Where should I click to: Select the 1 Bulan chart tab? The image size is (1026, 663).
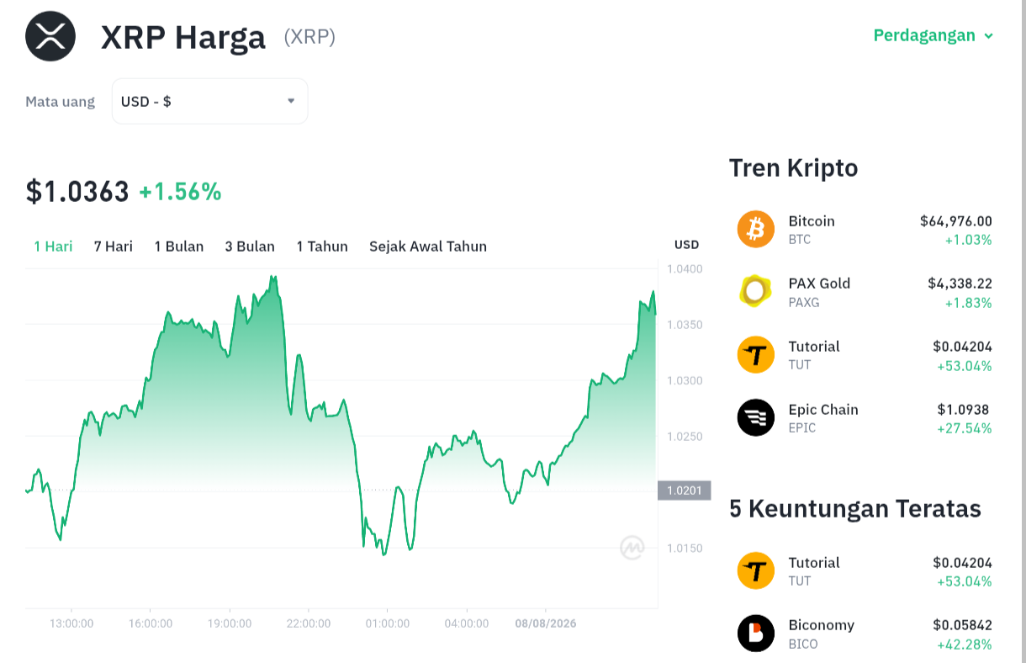[x=179, y=247]
